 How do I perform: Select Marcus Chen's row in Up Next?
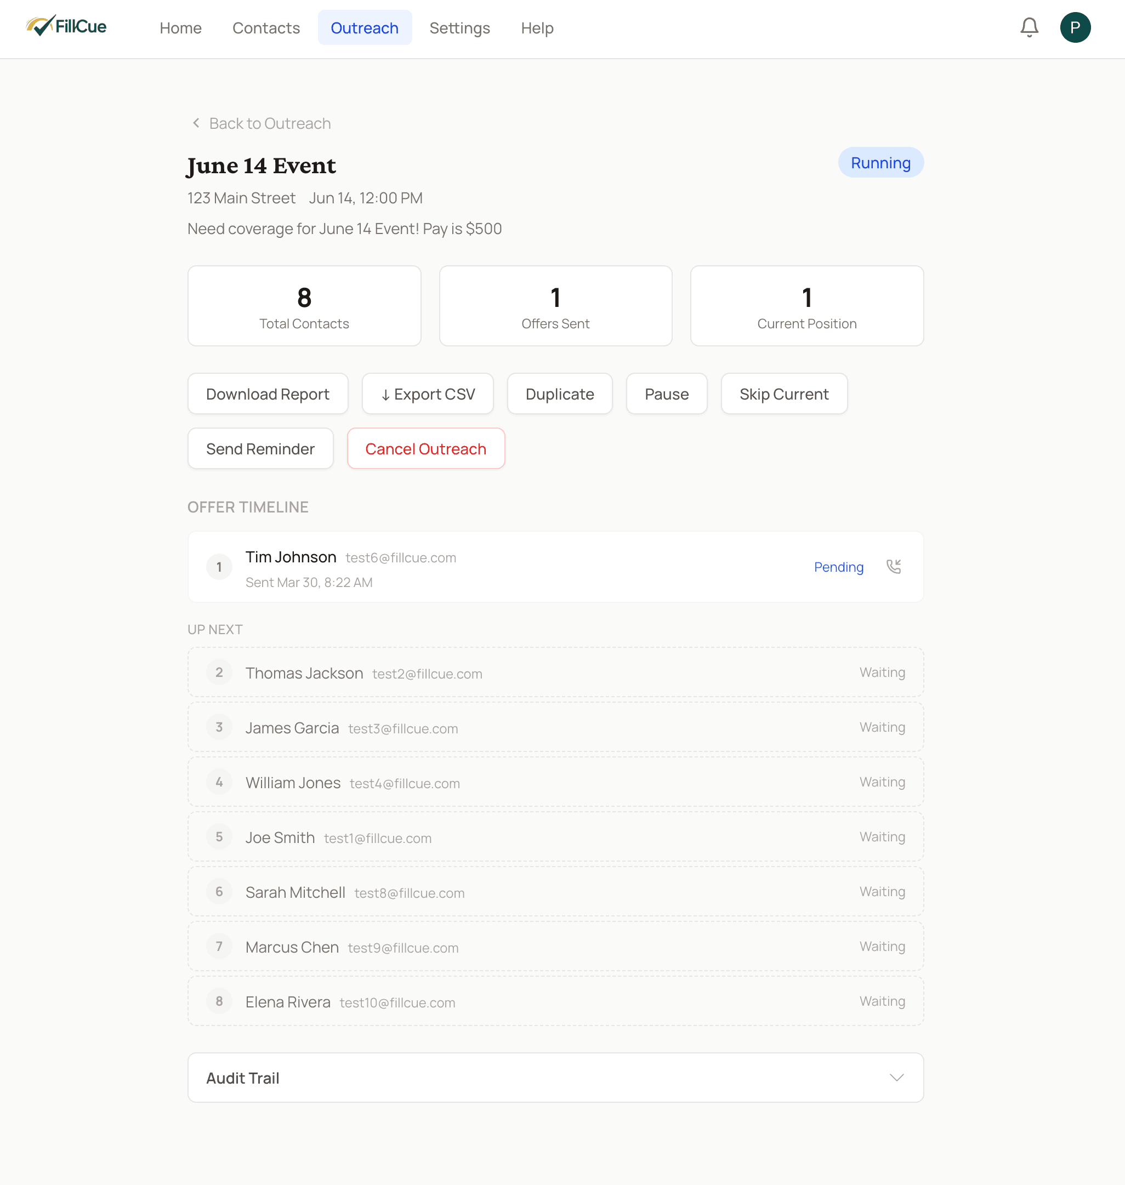555,947
